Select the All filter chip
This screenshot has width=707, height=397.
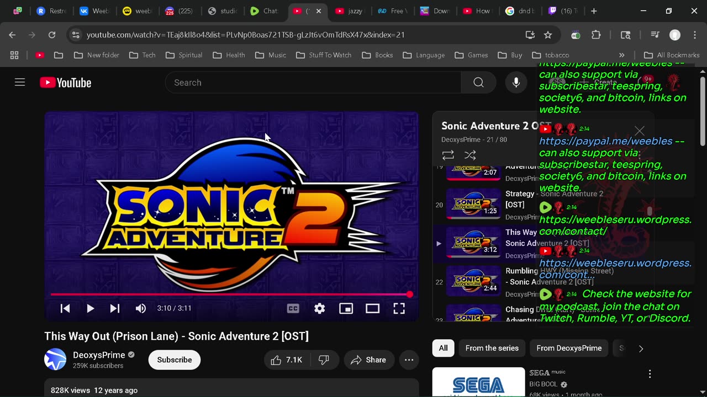444,348
